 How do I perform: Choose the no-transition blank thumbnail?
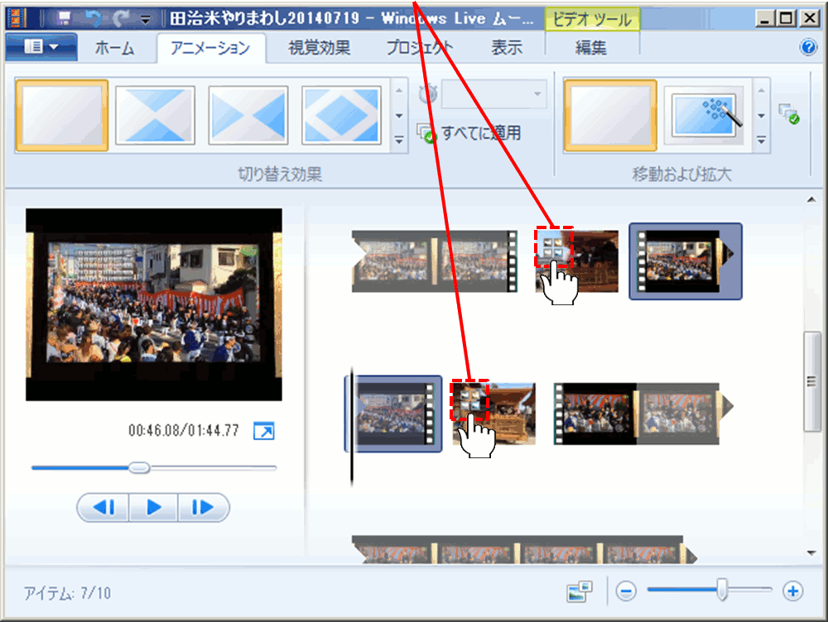click(x=62, y=115)
